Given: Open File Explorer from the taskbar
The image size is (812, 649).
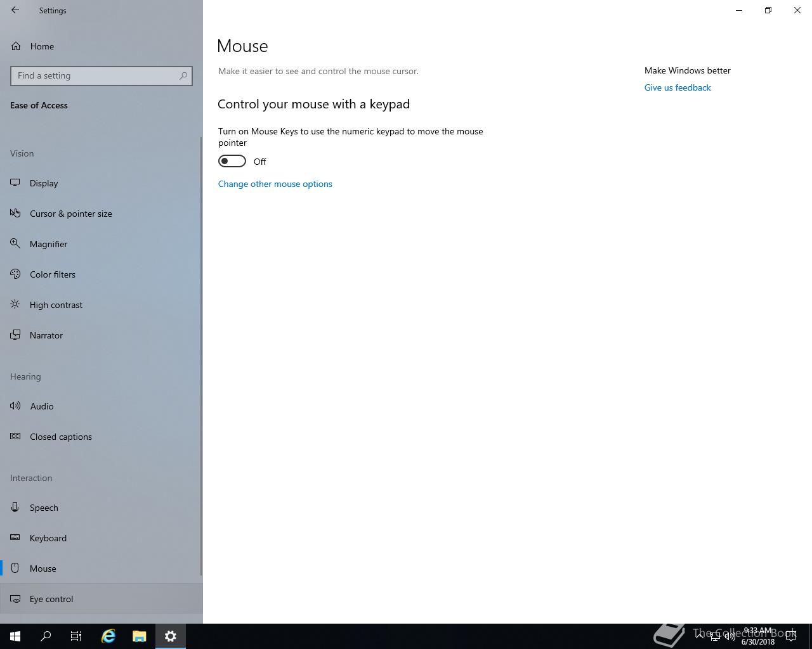Looking at the screenshot, I should pos(140,636).
